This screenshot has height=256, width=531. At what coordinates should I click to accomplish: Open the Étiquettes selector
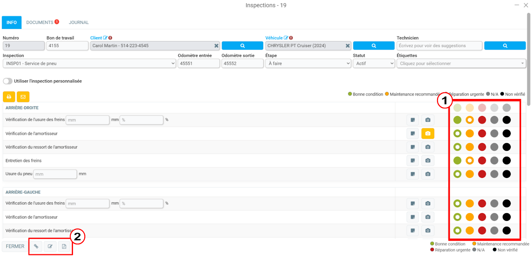point(461,63)
